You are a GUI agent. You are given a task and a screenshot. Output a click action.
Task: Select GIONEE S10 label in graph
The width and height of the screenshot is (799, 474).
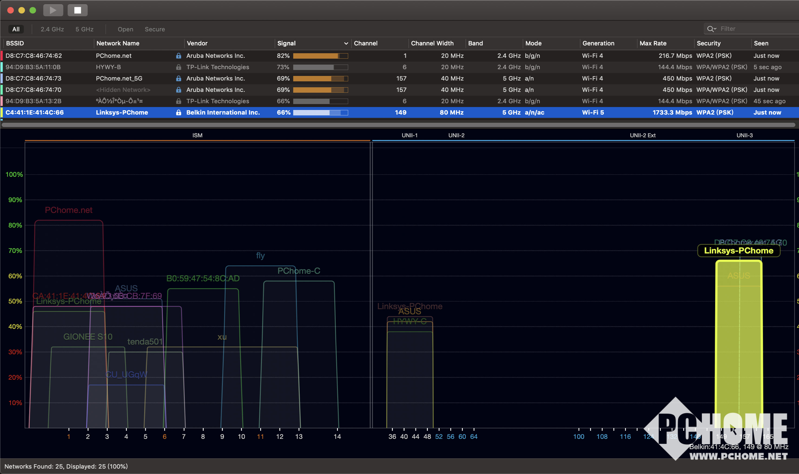[88, 337]
